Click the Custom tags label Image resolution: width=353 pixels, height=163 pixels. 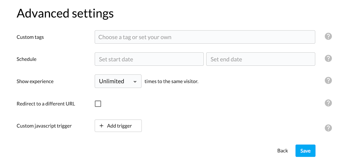pos(30,37)
